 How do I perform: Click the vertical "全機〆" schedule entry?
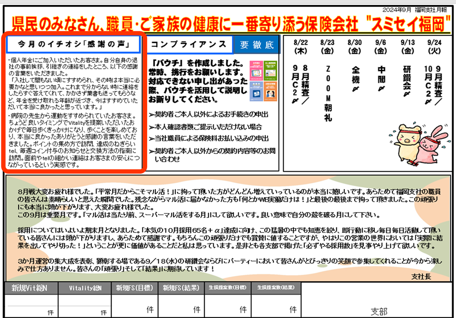click(x=355, y=79)
